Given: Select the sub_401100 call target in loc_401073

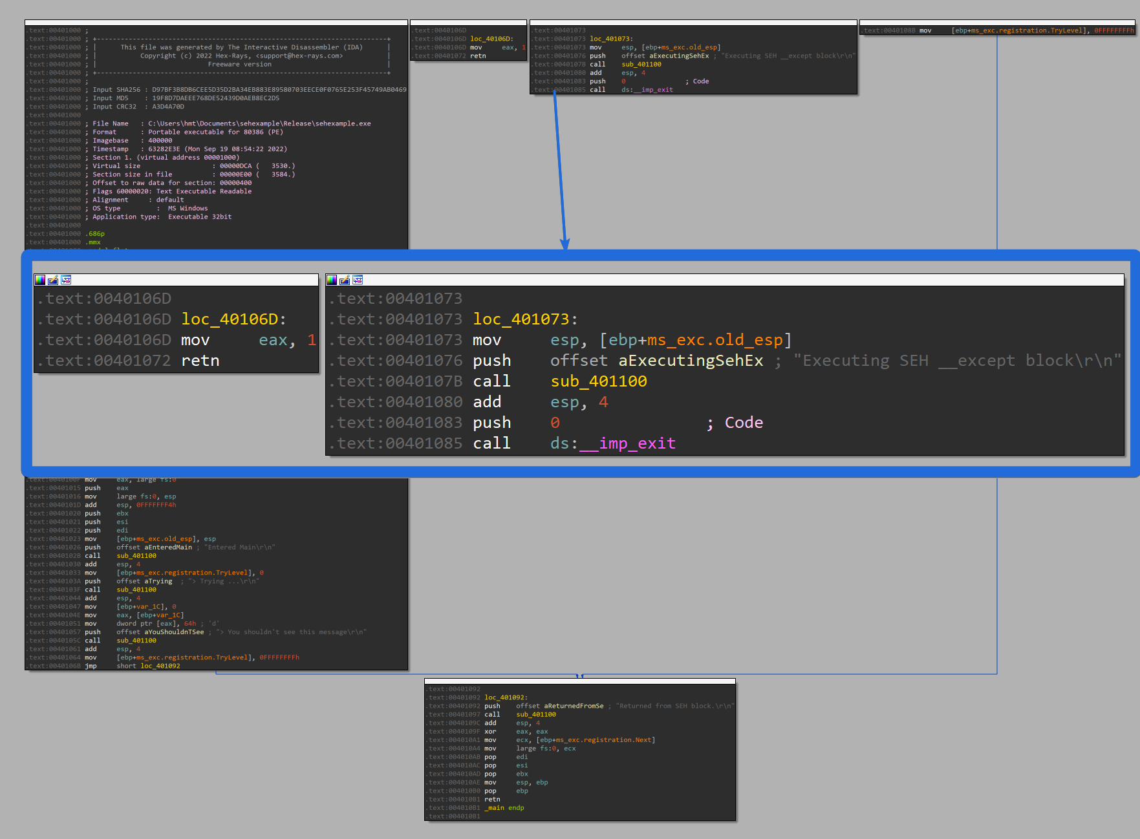Looking at the screenshot, I should coord(598,381).
